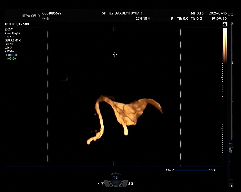The height and width of the screenshot is (192, 241).
Task: Click the 'TIs 0.0' readout
Action: point(196,19)
